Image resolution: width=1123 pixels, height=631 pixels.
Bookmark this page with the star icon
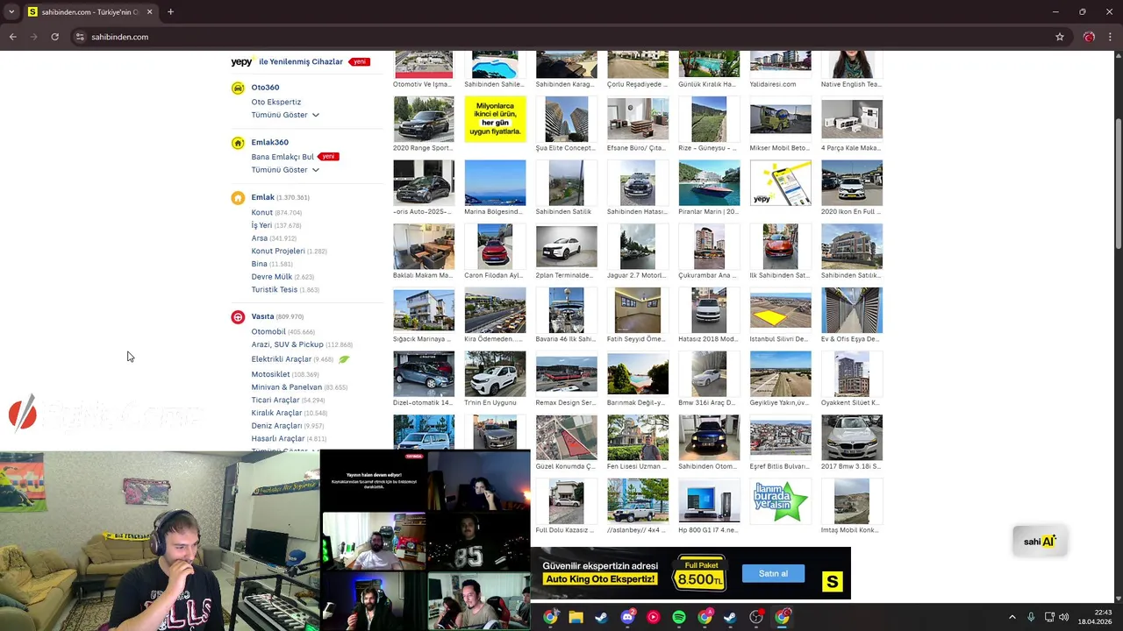(1060, 37)
